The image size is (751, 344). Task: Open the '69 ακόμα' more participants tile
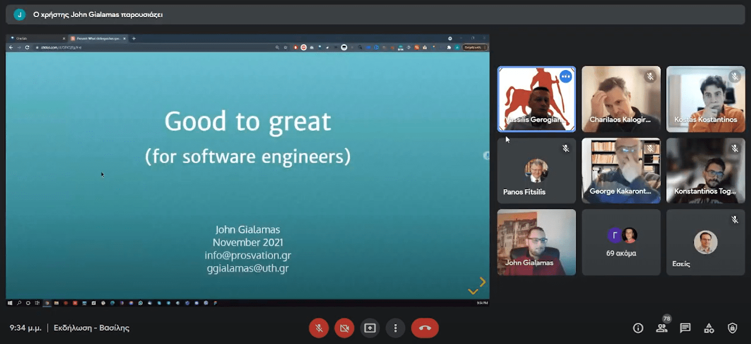(620, 242)
